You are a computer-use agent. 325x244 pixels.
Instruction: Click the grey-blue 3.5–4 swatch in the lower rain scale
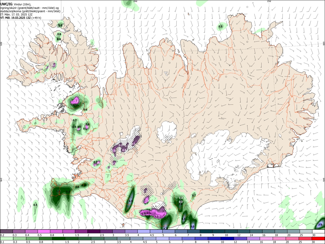click(x=123, y=238)
